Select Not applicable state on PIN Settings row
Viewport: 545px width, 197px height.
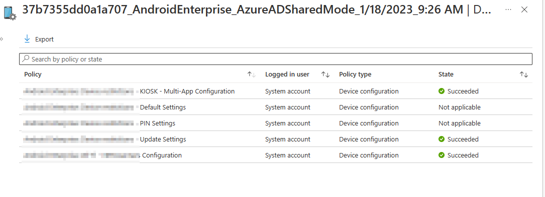(460, 123)
